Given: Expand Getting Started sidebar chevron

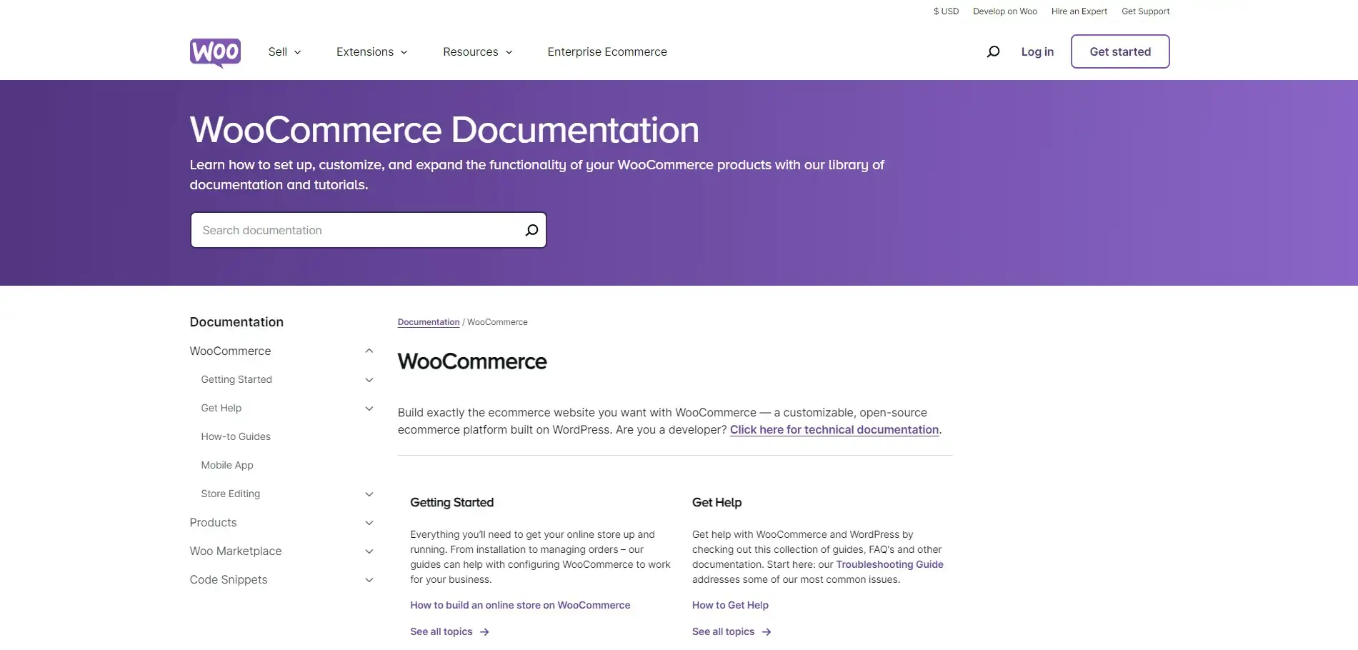Looking at the screenshot, I should click(x=369, y=379).
